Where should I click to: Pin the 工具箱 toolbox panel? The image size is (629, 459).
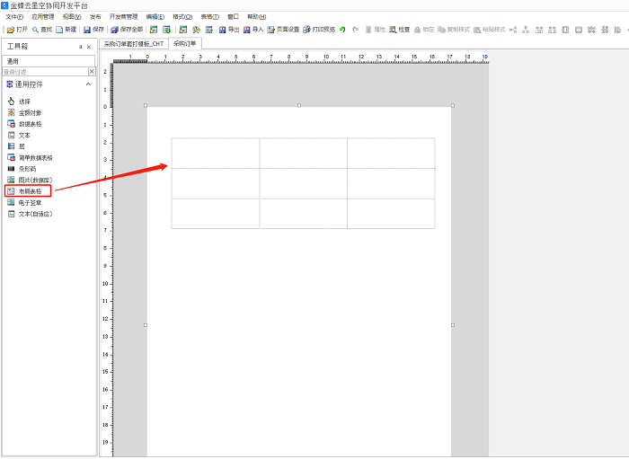(80, 46)
